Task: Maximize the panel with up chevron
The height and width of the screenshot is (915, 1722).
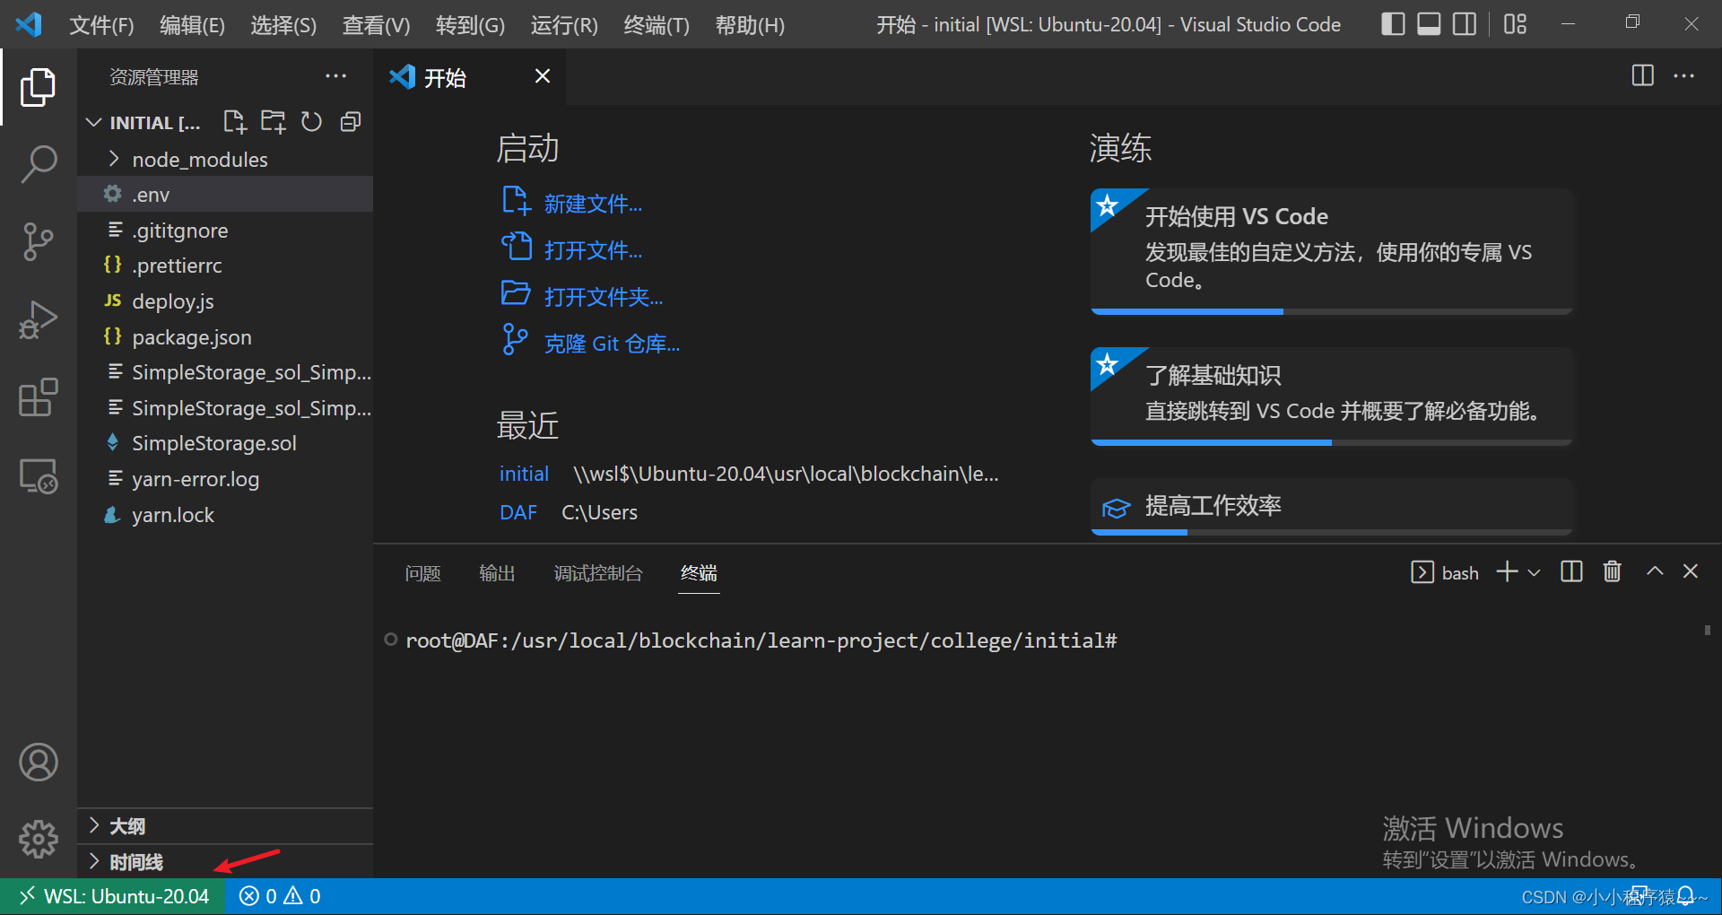Action: [1655, 571]
